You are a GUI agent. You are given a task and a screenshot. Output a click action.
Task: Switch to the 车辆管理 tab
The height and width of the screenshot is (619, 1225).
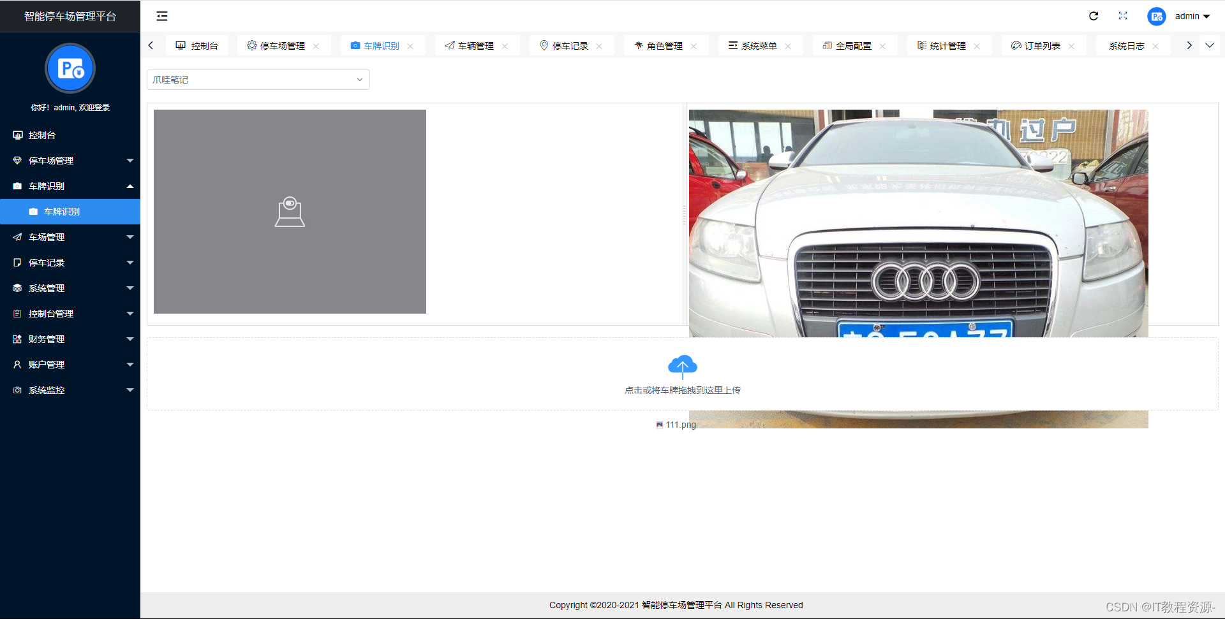pyautogui.click(x=476, y=46)
